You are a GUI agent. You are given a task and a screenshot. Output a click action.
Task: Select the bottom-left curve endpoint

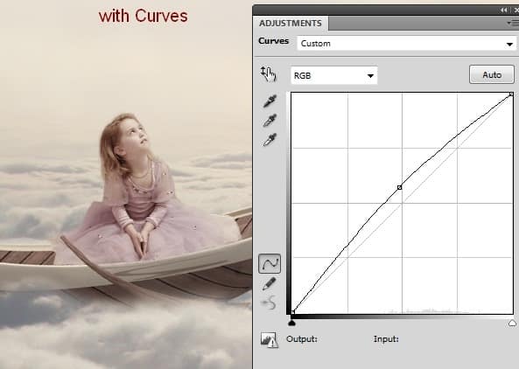click(292, 312)
